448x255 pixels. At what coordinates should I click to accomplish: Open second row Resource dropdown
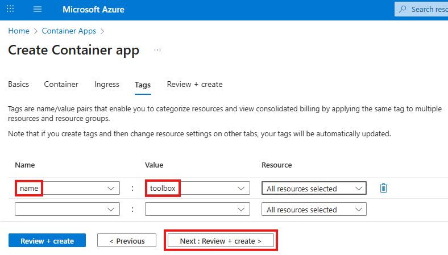click(358, 210)
